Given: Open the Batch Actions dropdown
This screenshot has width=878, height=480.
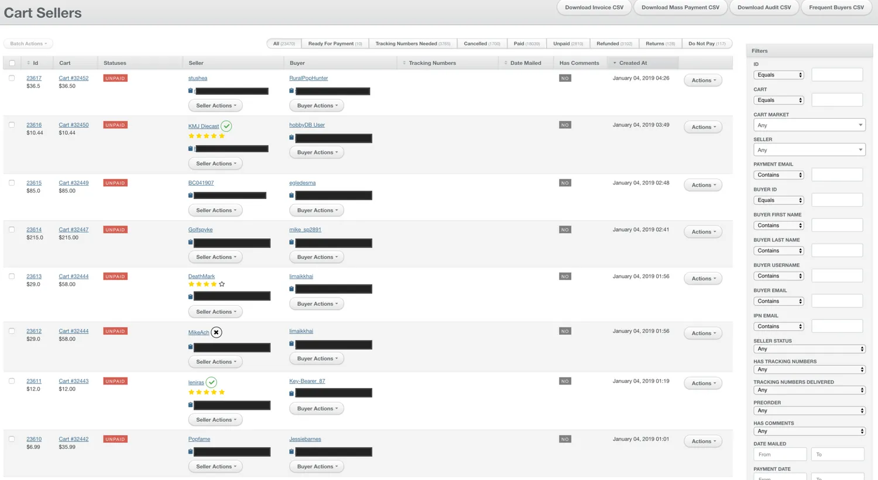Looking at the screenshot, I should (x=28, y=44).
